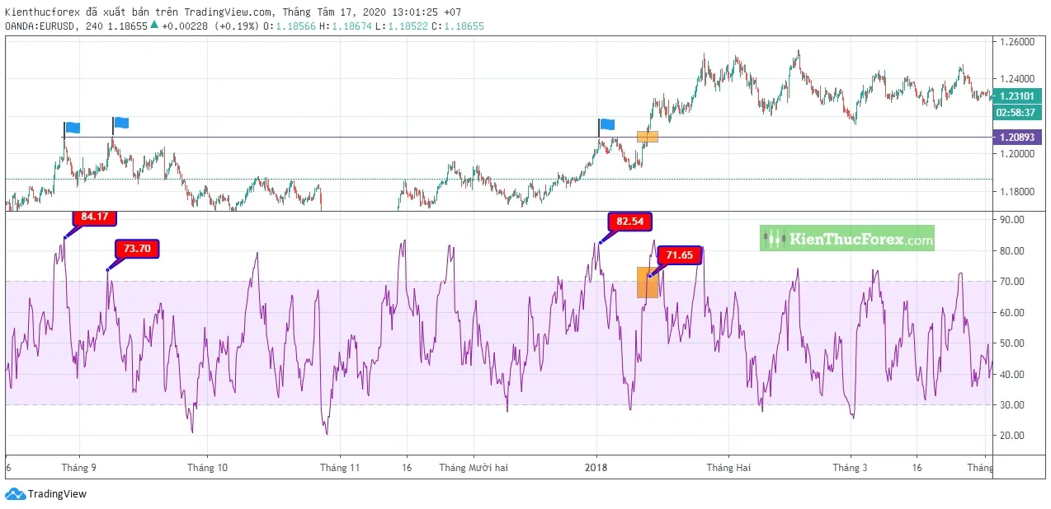Click the 16 label after Tháng 3
1051x509 pixels.
[x=917, y=468]
